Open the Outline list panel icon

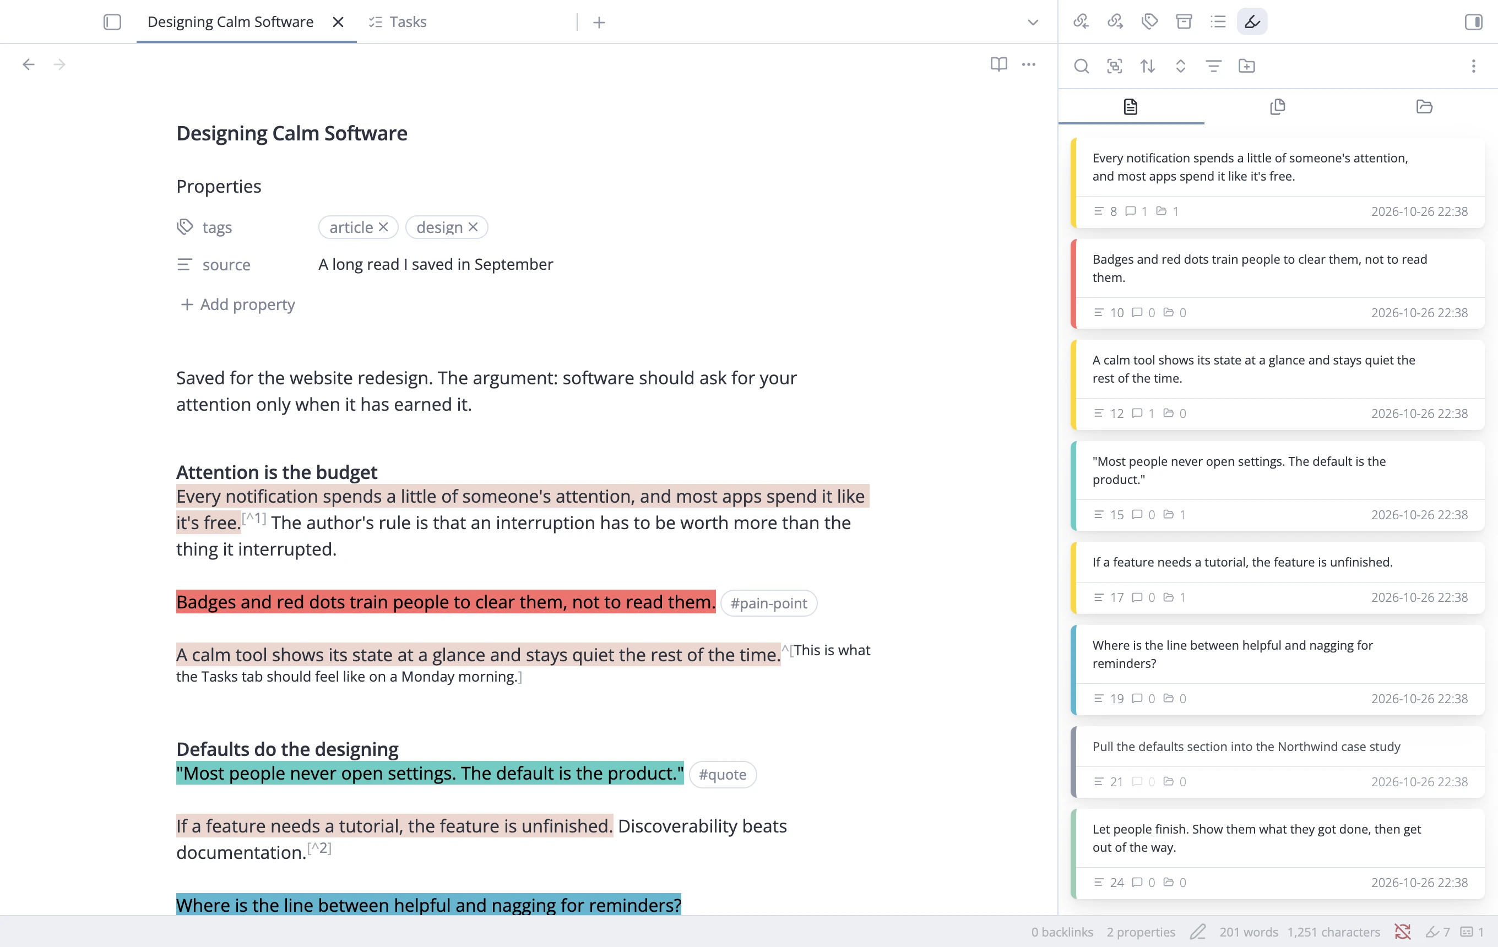click(x=1218, y=22)
